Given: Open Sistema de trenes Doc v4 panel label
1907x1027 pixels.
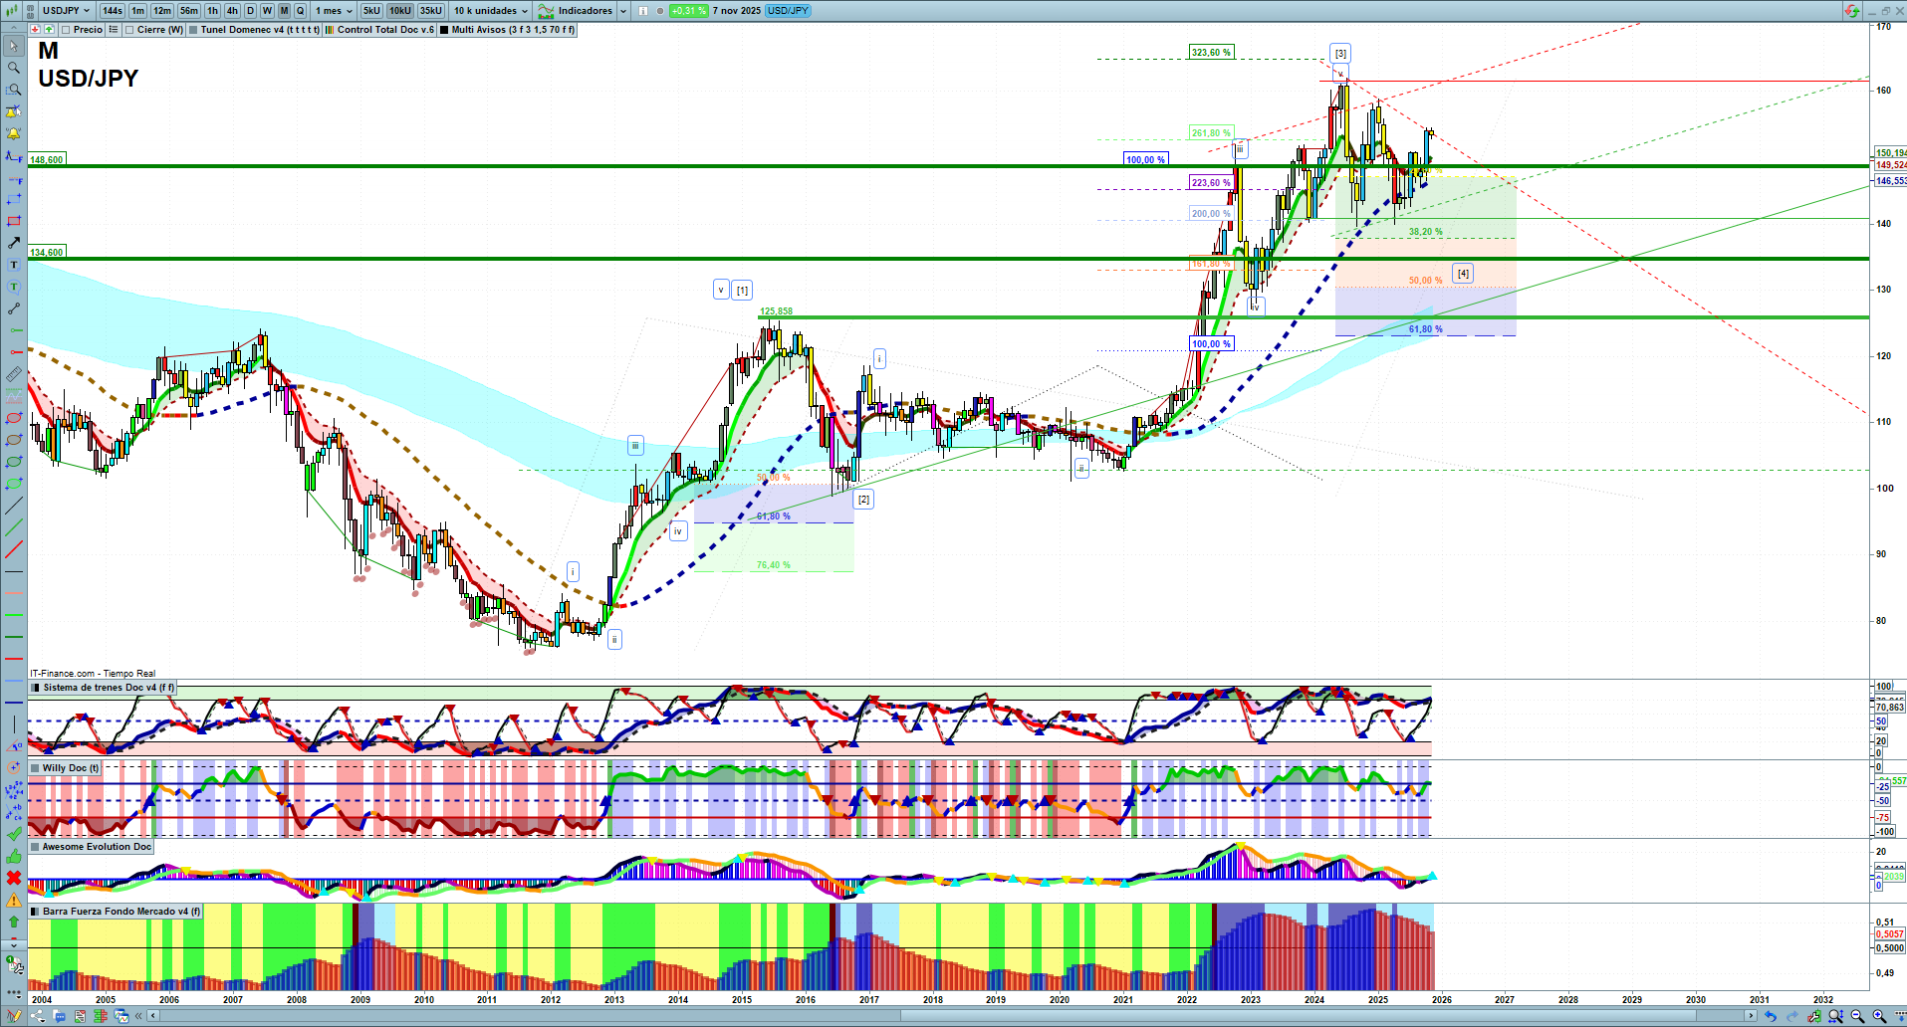Looking at the screenshot, I should pyautogui.click(x=109, y=688).
